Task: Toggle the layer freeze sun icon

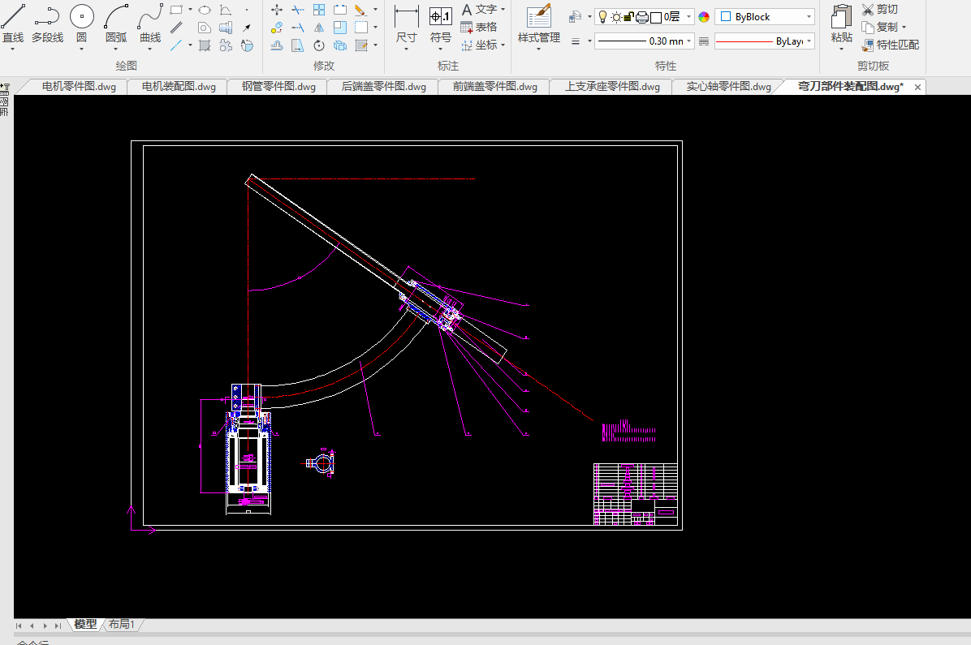Action: [615, 17]
